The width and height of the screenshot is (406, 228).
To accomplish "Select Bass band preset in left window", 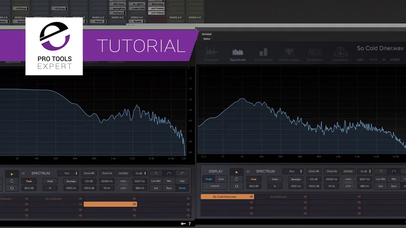I will [169, 188].
